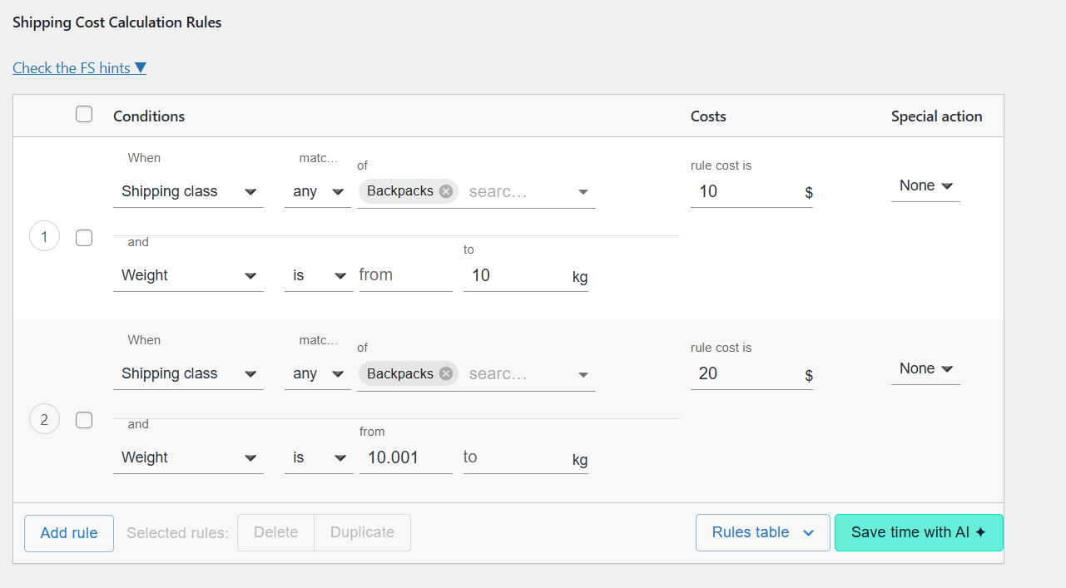Open 'is' operator dropdown in rule 2
The height and width of the screenshot is (588, 1066).
(319, 457)
